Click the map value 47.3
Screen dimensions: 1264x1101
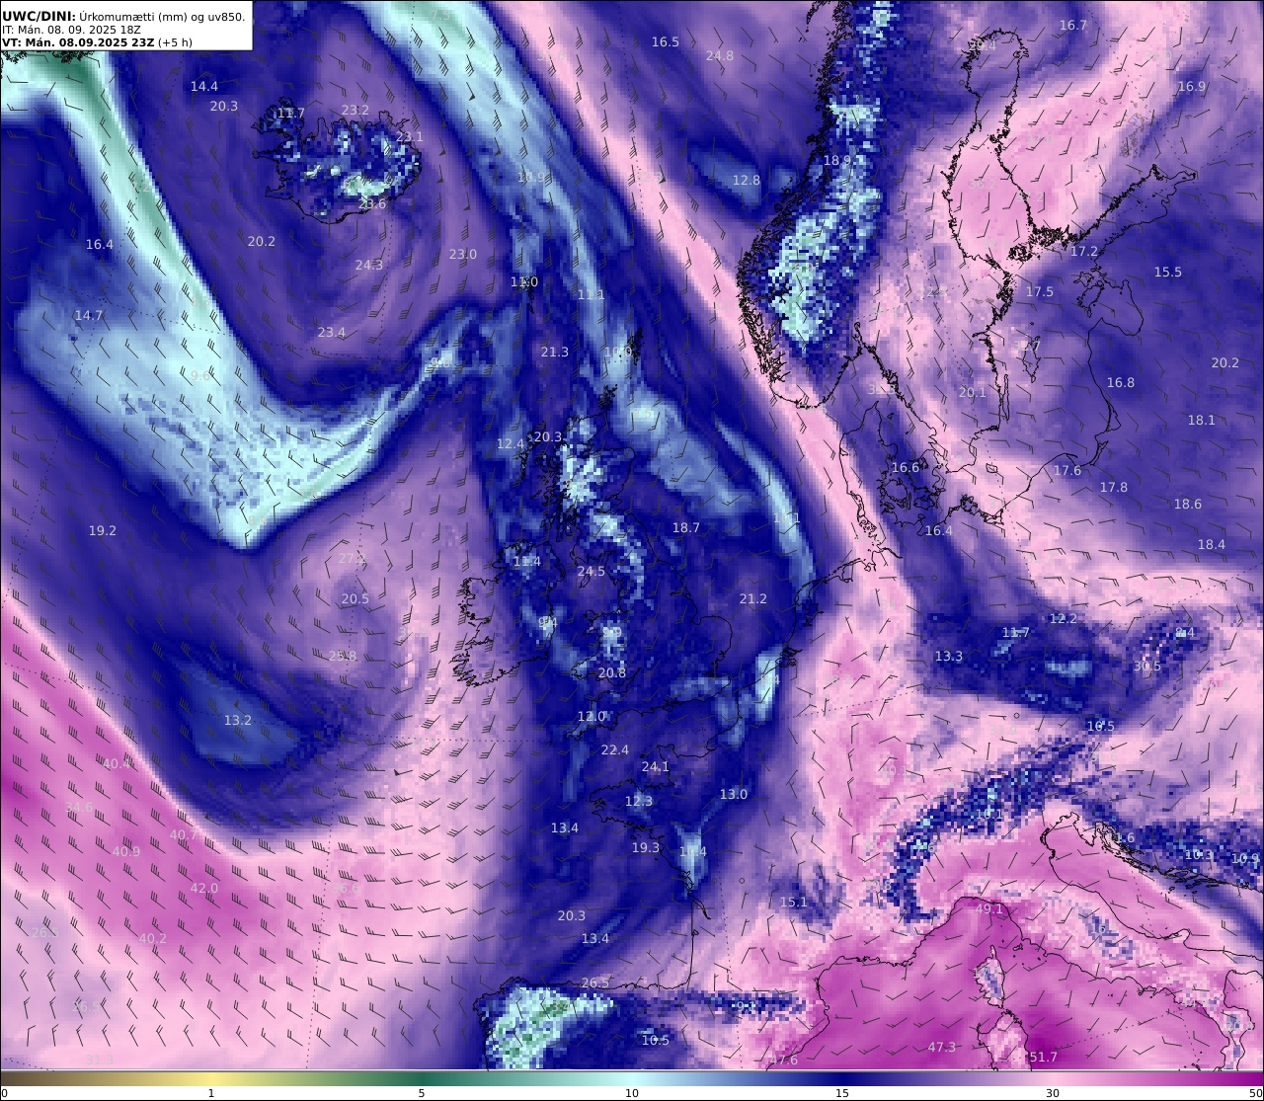pyautogui.click(x=942, y=1047)
